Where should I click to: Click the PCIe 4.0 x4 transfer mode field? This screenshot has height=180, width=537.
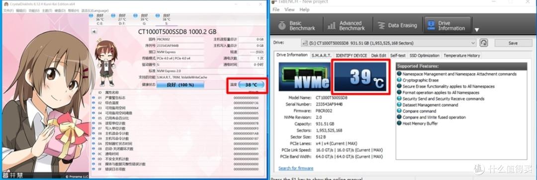pos(180,59)
